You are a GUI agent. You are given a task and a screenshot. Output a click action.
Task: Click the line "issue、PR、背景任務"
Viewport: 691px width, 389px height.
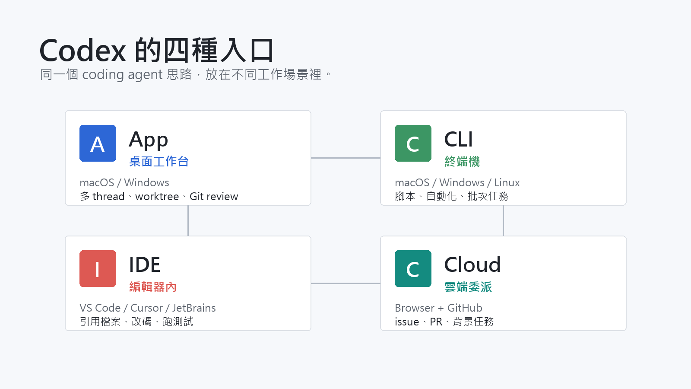tap(444, 322)
